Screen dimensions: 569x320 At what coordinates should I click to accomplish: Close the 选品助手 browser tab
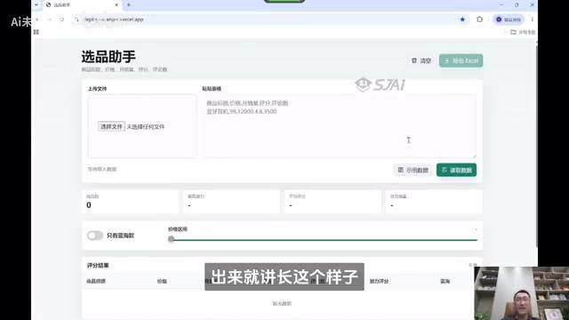click(116, 5)
